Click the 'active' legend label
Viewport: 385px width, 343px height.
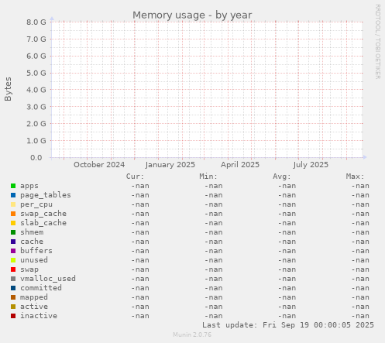tap(34, 307)
